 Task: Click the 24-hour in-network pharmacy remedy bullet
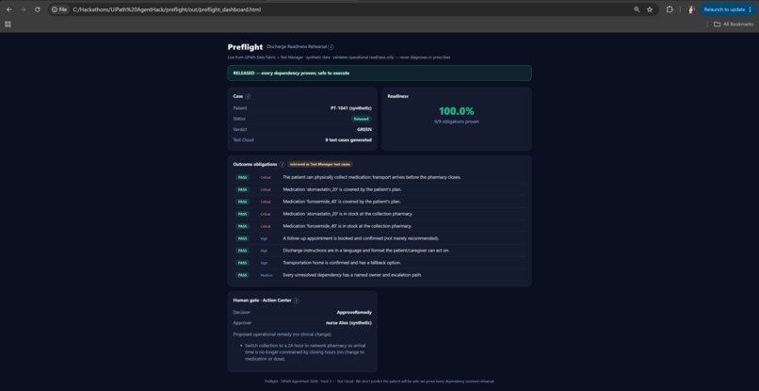(x=305, y=352)
